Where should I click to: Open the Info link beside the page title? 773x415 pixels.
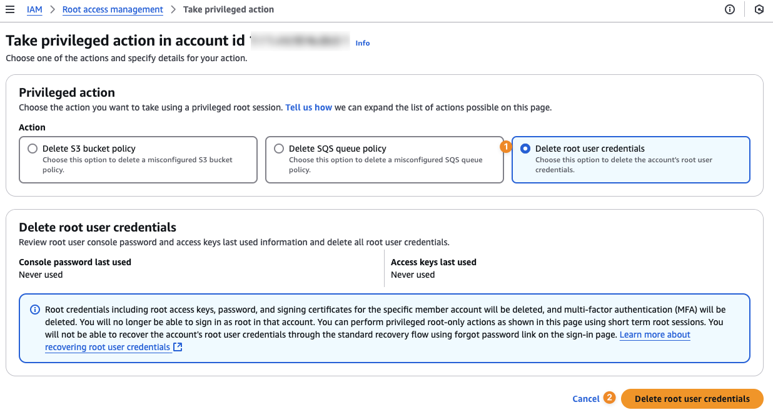pos(363,42)
